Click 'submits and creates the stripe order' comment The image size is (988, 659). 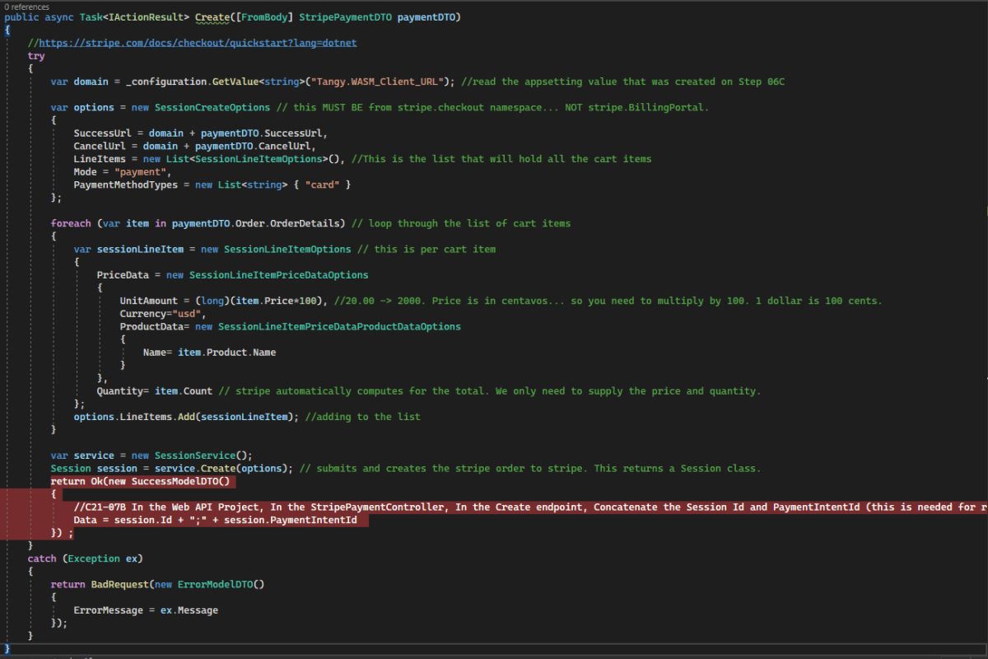[530, 467]
